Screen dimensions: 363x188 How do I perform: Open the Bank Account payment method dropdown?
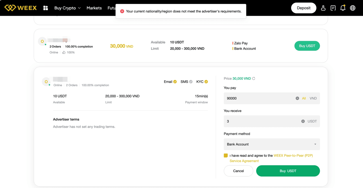[x=272, y=144]
